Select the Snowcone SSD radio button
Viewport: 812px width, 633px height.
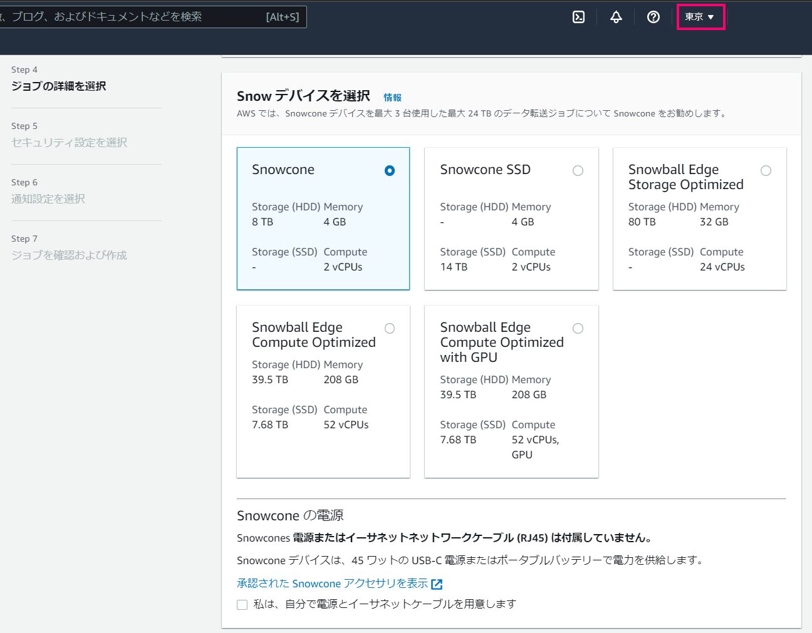(x=578, y=170)
